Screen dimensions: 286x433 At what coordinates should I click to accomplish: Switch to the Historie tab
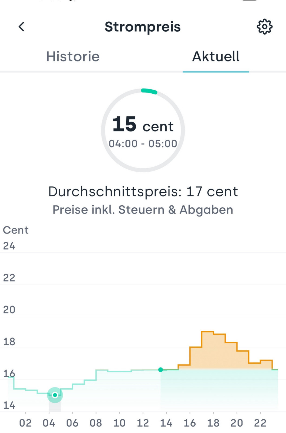(73, 57)
